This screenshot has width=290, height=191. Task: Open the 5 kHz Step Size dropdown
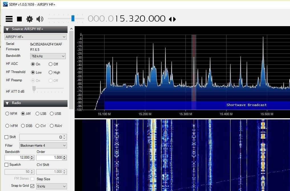pyautogui.click(x=51, y=186)
